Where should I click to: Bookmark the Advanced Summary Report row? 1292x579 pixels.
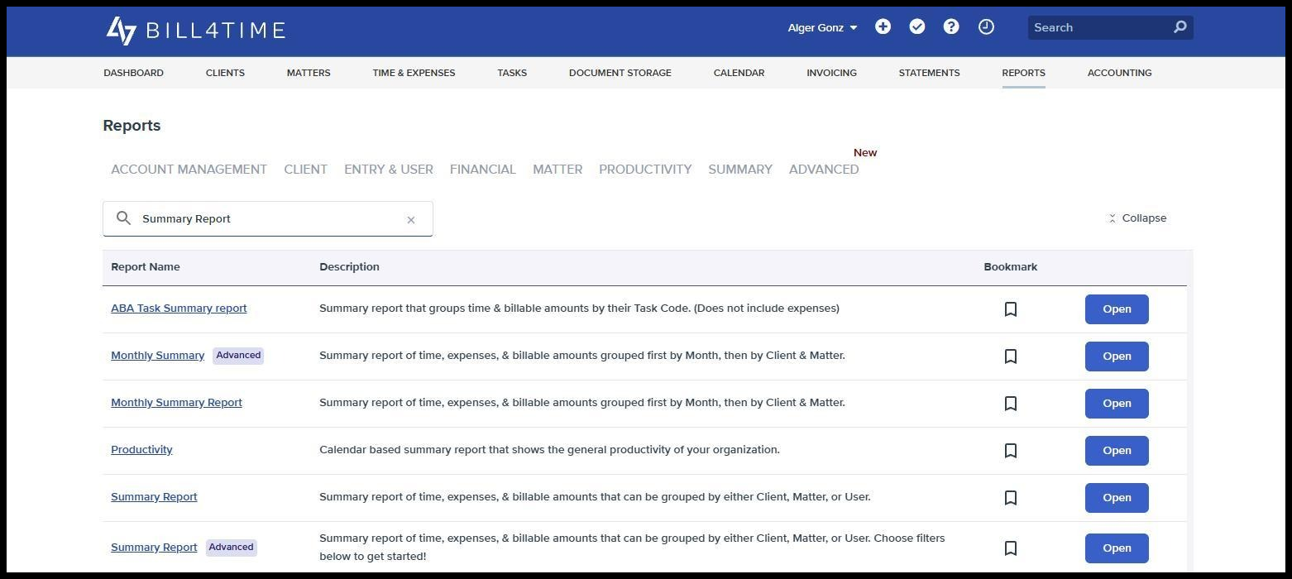1010,548
